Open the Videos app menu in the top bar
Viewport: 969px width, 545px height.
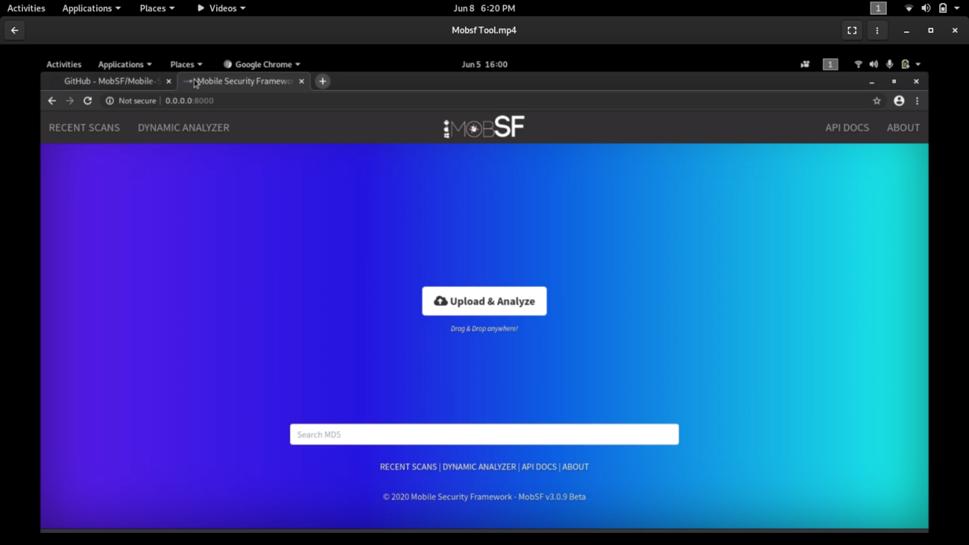(x=221, y=8)
